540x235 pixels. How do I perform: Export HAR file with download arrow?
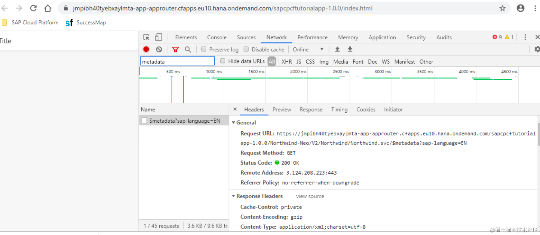pos(350,49)
